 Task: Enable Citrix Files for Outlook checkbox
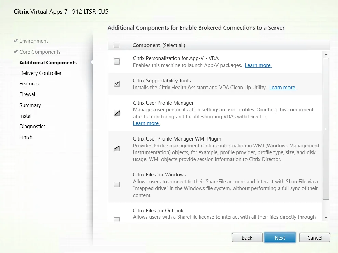click(x=117, y=219)
